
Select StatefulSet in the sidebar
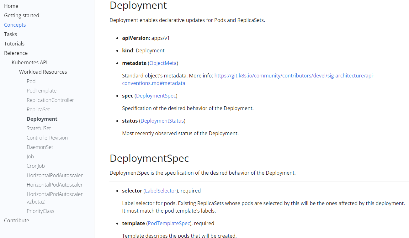pyautogui.click(x=39, y=128)
